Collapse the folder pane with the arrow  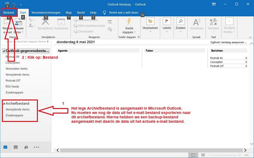coord(48,42)
